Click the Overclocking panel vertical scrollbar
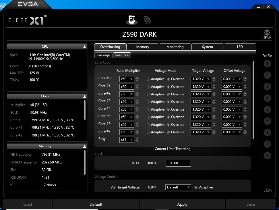The height and width of the screenshot is (210, 279). 253,100
